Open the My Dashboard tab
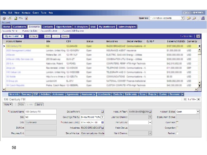This screenshot has width=207, height=155. 107,27
